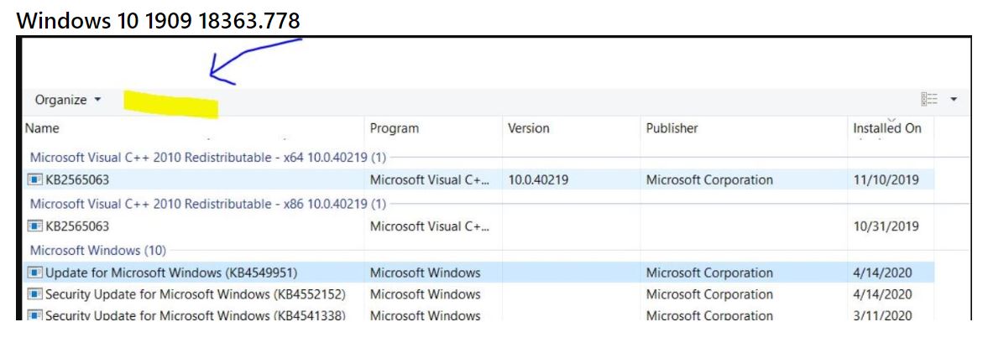Click Microsoft Windows program cell for KB4552152
This screenshot has height=348, width=988.
coord(426,294)
